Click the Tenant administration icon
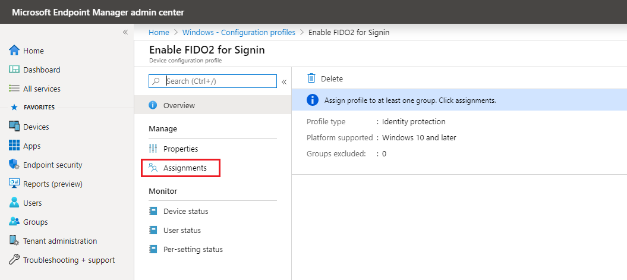 (14, 241)
